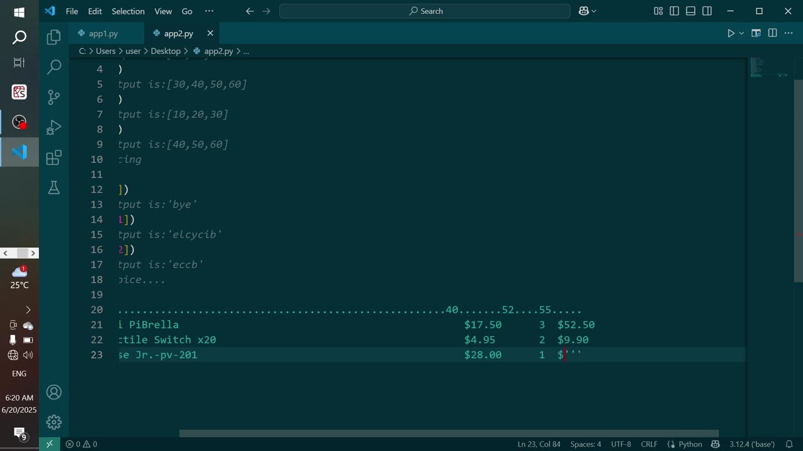Open the Extensions view
Viewport: 803px width, 451px height.
pyautogui.click(x=54, y=157)
